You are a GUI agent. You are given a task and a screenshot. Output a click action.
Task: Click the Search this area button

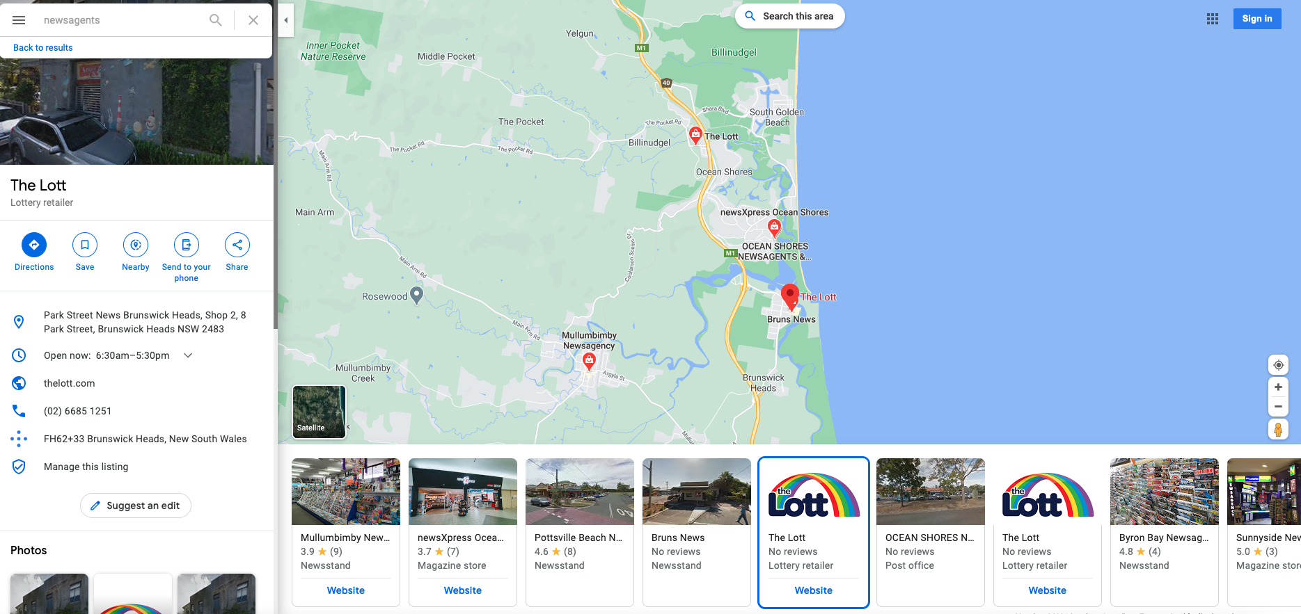[x=790, y=16]
